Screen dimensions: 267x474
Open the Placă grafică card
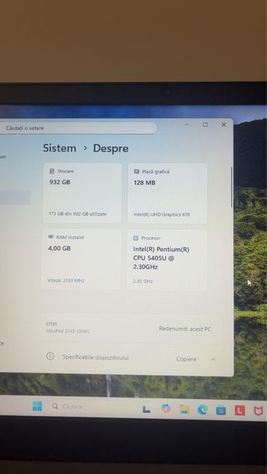coord(168,194)
